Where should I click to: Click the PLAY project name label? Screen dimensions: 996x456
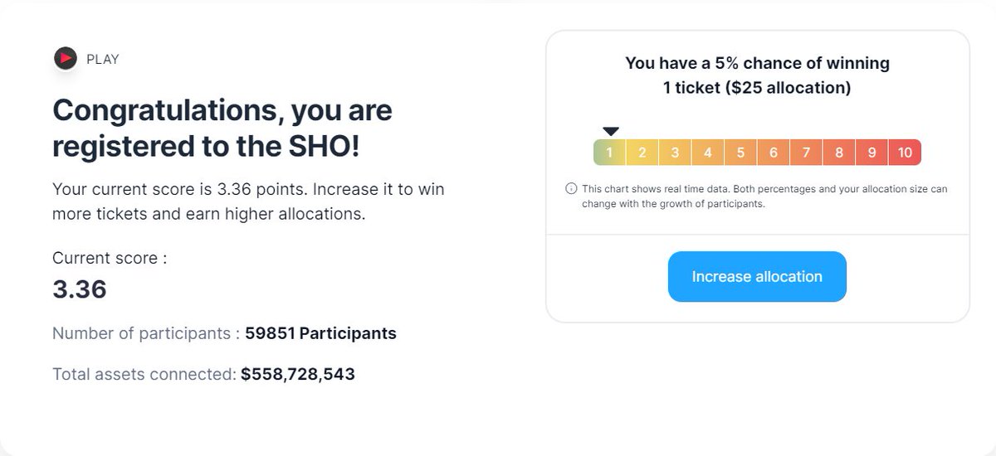coord(103,60)
